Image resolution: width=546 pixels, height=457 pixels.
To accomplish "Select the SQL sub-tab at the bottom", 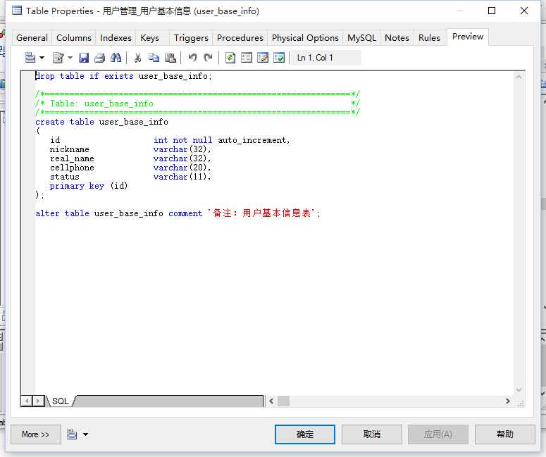I will (61, 401).
